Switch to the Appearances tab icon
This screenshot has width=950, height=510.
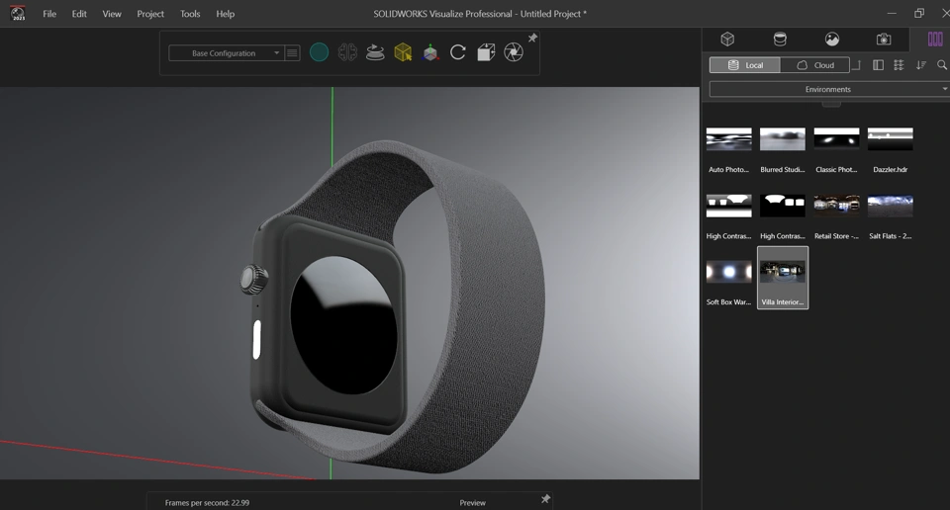click(780, 40)
